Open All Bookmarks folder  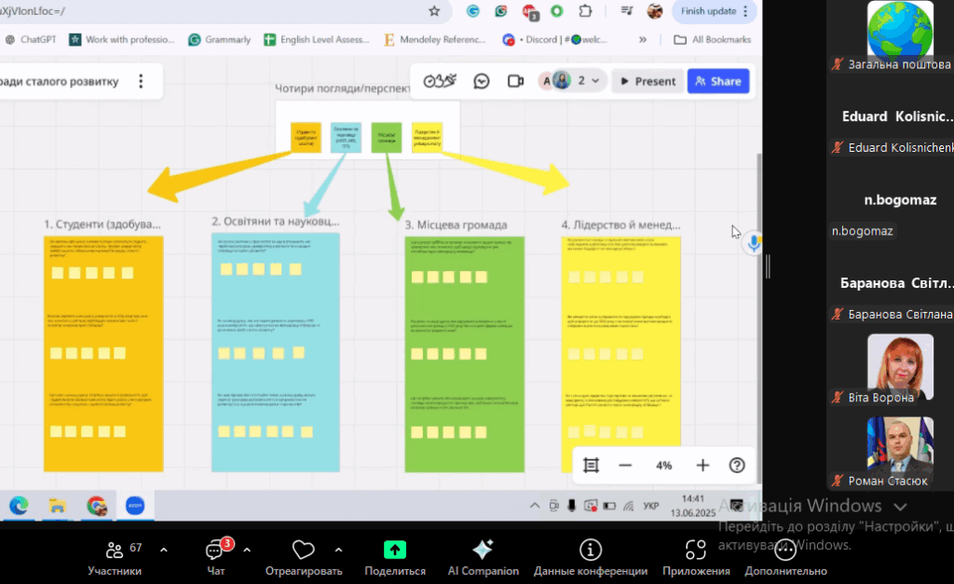(713, 39)
